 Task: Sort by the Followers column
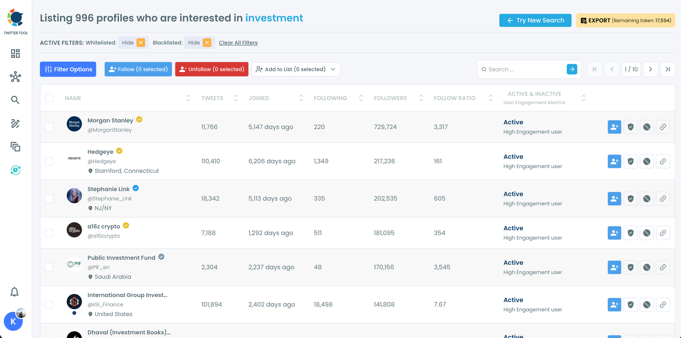pyautogui.click(x=421, y=98)
